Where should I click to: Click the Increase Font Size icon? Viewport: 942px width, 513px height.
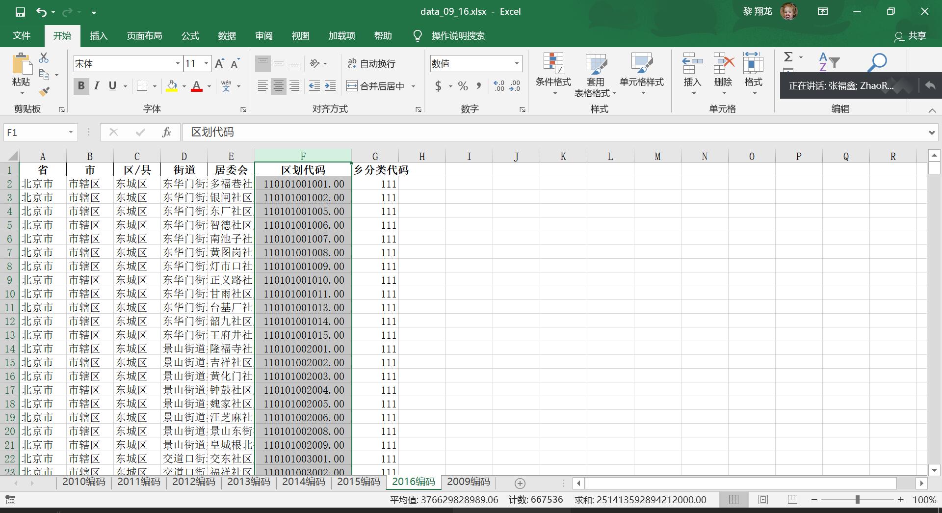[219, 63]
